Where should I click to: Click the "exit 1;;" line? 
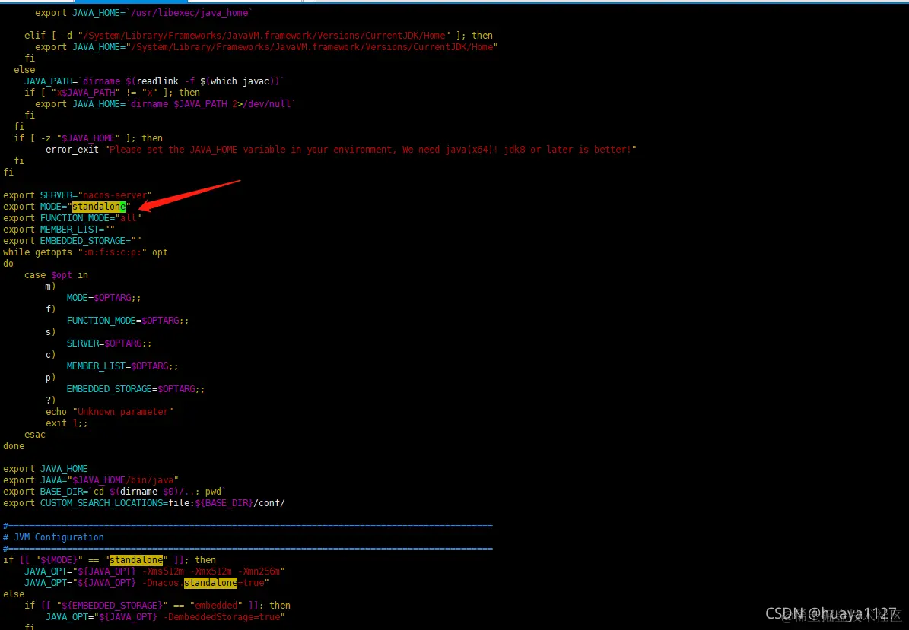click(x=67, y=423)
